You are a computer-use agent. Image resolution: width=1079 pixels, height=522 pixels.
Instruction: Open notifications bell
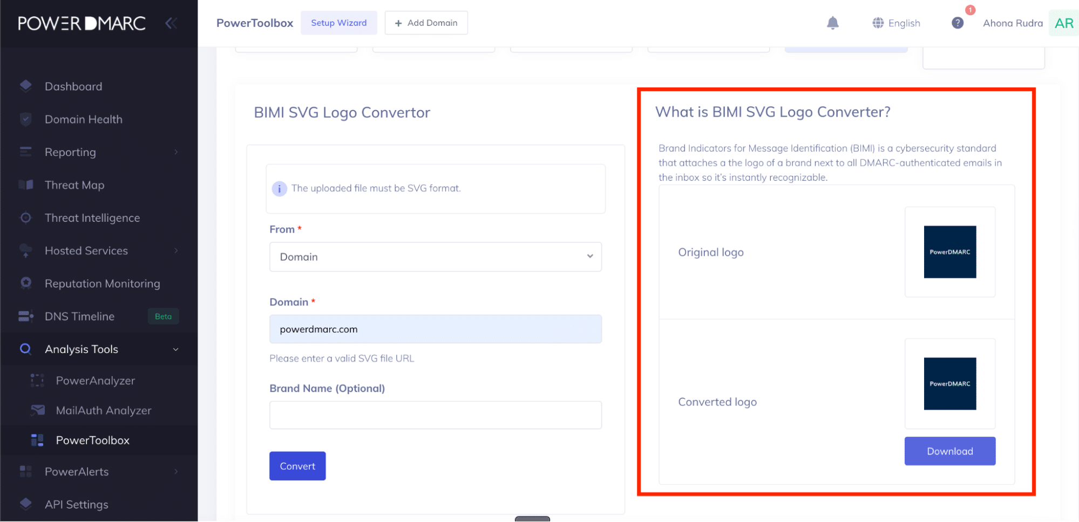(833, 23)
